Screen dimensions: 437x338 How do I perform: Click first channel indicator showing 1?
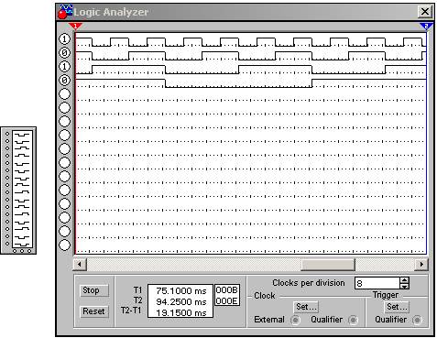64,39
